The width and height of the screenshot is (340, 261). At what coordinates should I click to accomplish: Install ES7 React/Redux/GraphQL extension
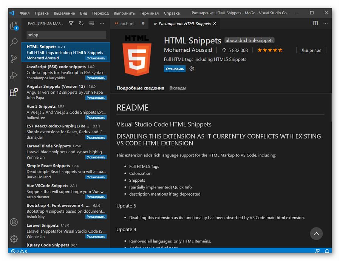(x=96, y=137)
